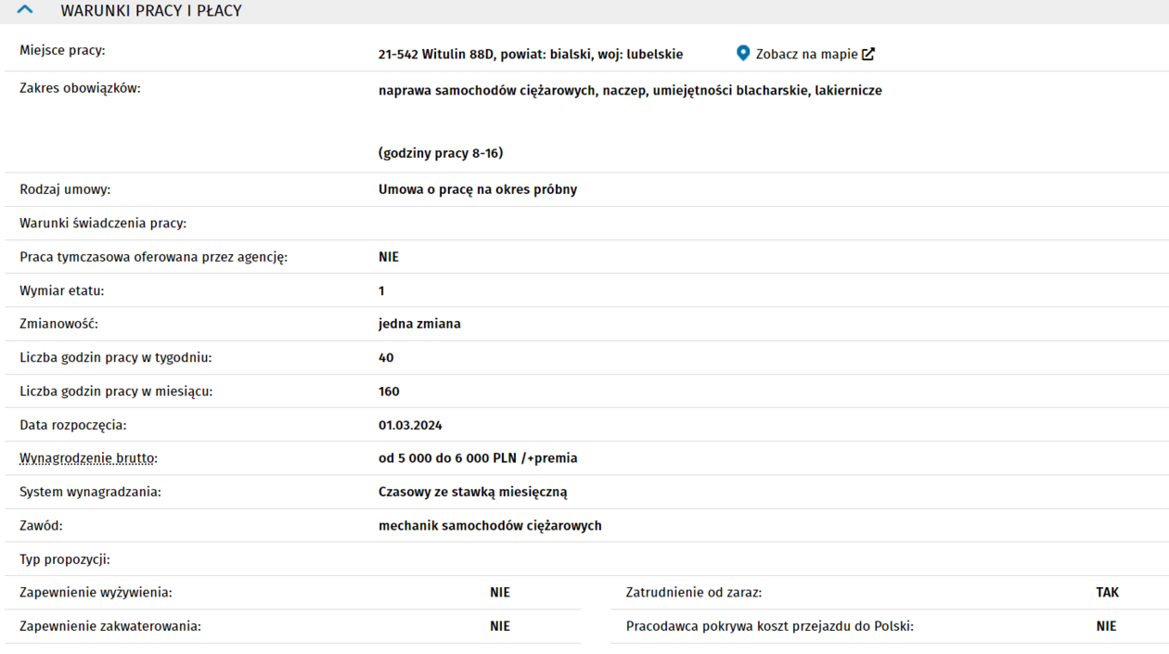
Task: Click the "Umowa o pracę na okres próbny" value
Action: point(478,189)
